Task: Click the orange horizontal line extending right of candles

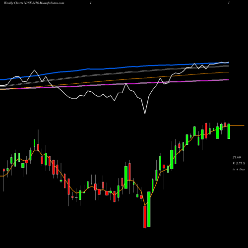Action: pyautogui.click(x=237, y=125)
